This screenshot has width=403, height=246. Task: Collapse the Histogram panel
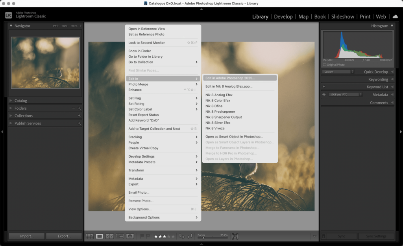coord(392,26)
